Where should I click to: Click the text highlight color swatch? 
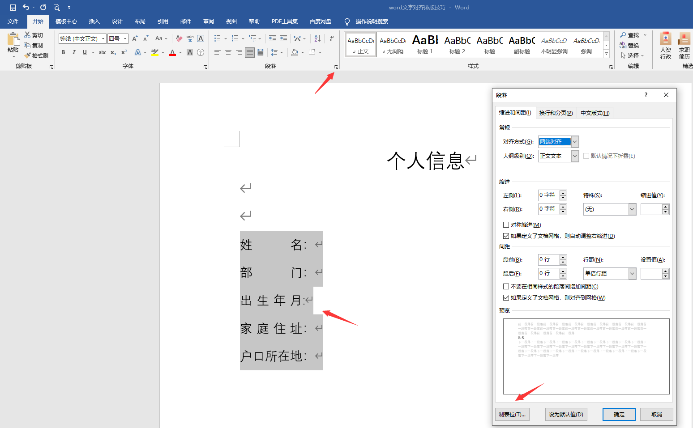[x=155, y=52]
